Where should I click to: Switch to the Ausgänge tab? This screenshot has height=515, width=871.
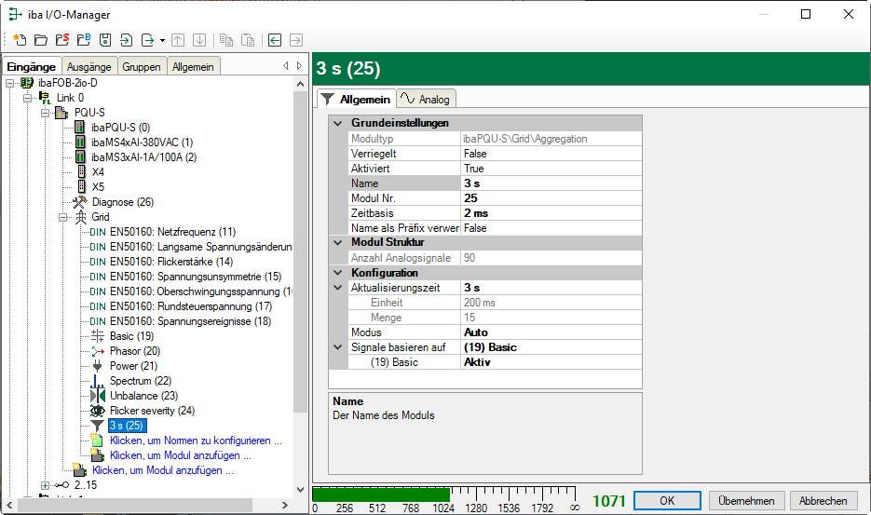88,67
